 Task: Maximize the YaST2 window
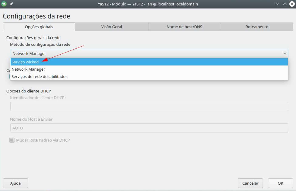pyautogui.click(x=284, y=4)
